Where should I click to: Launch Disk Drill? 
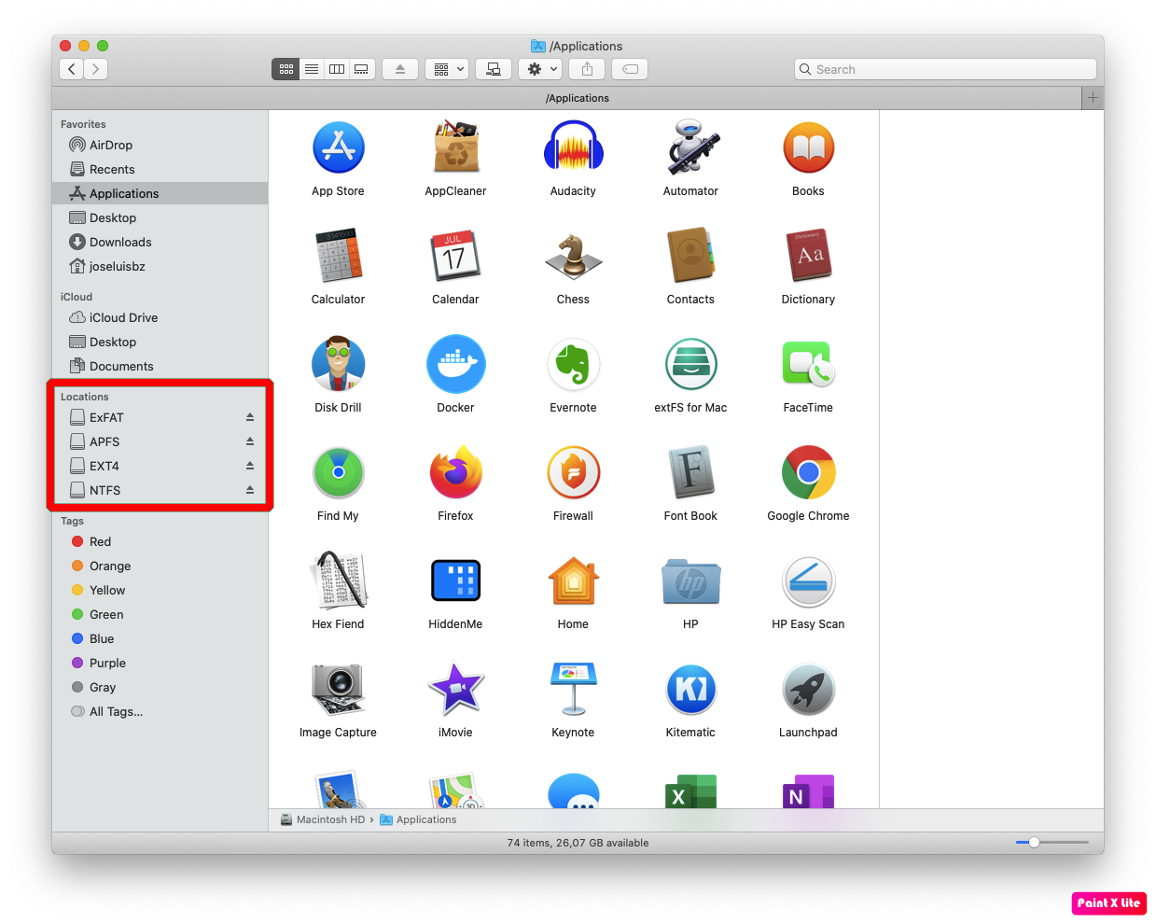(338, 364)
